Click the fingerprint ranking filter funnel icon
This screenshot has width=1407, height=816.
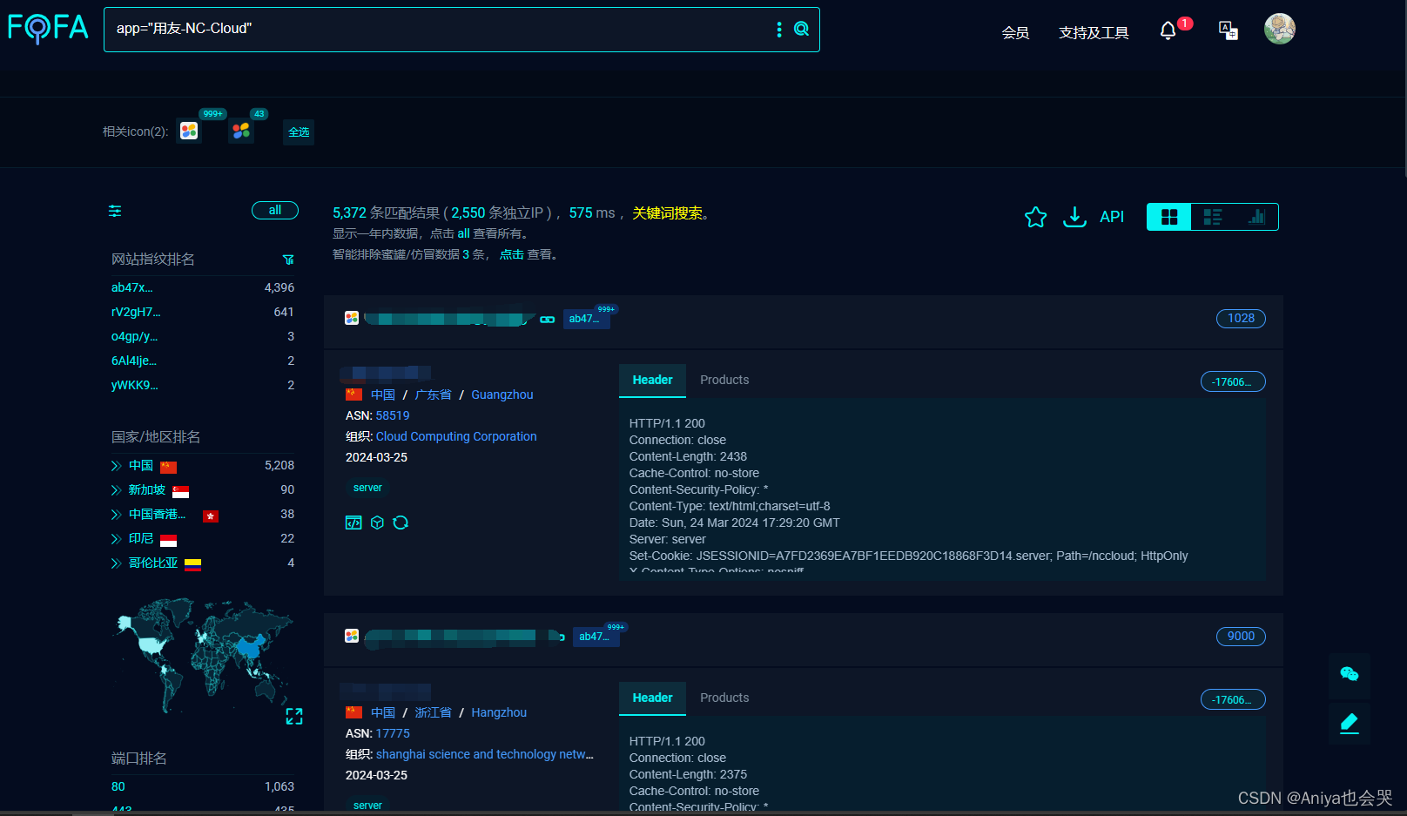click(x=288, y=260)
